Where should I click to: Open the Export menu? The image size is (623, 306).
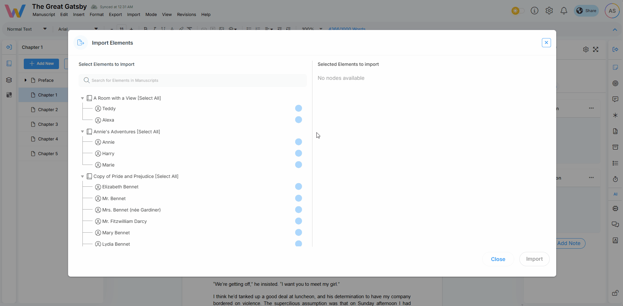click(115, 15)
